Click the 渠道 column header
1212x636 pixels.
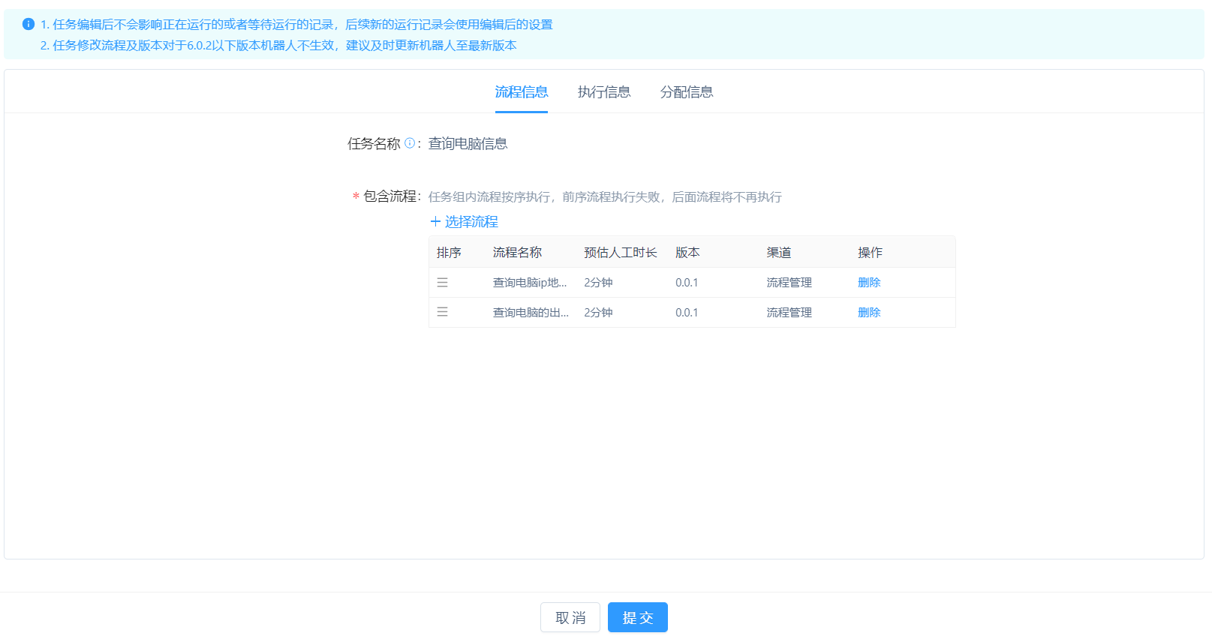coord(778,253)
